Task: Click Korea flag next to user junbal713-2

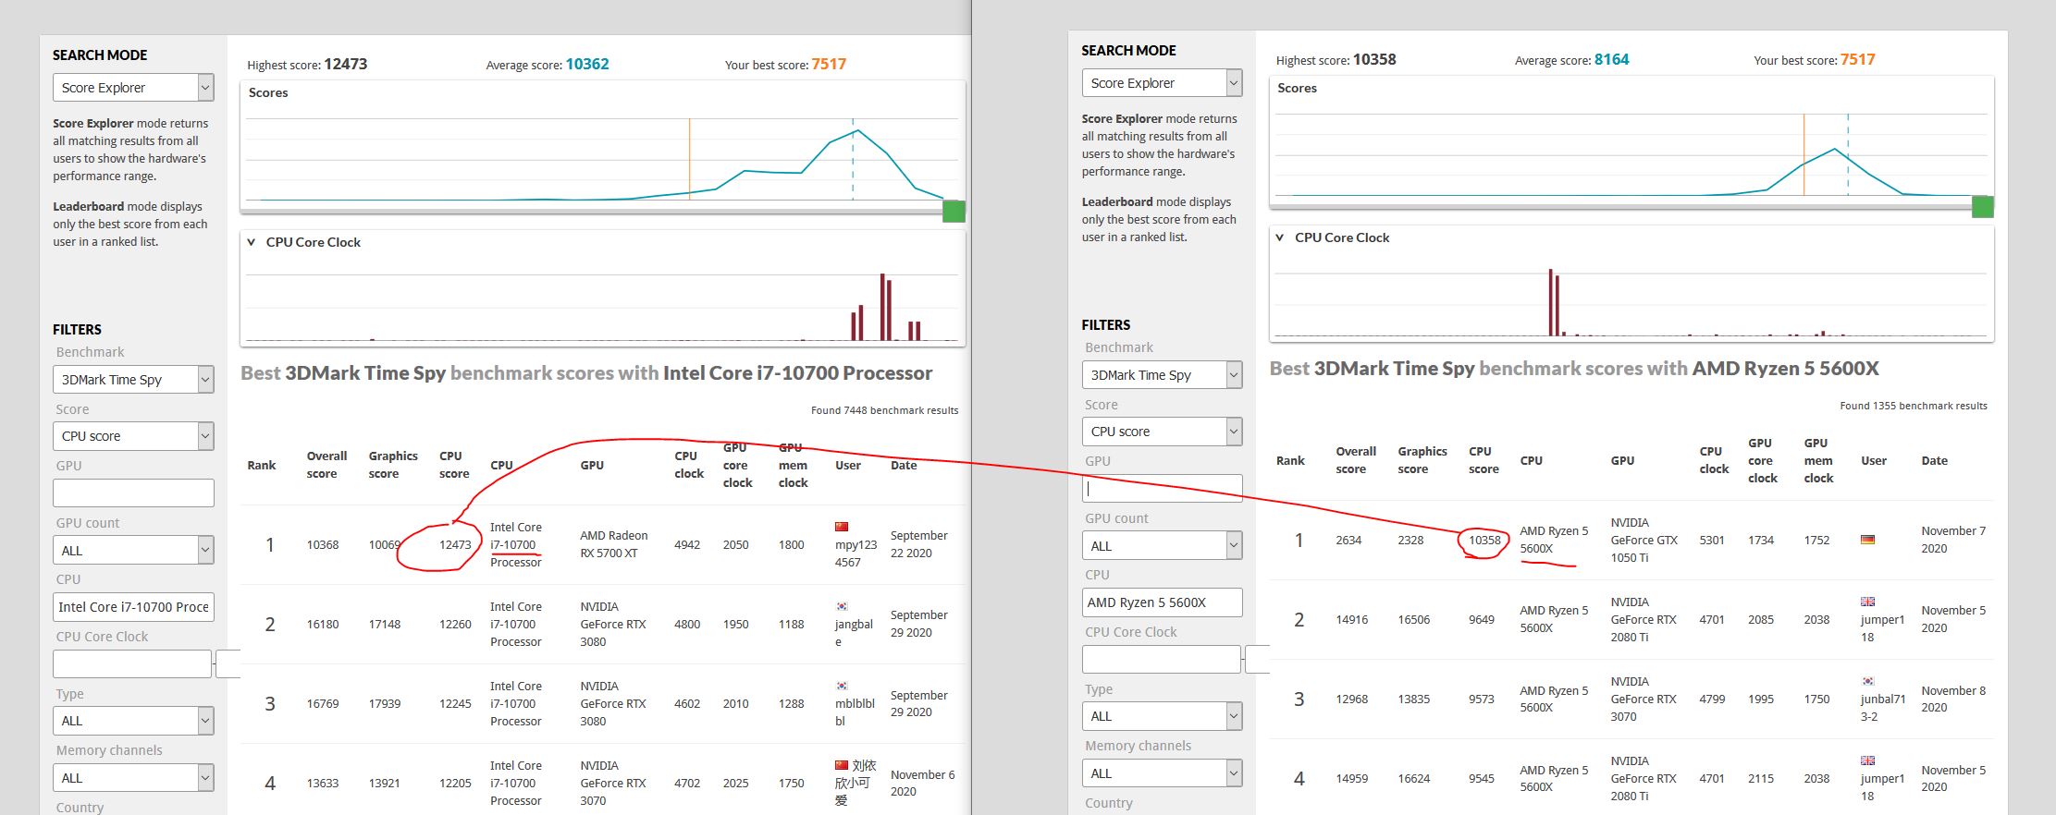Action: [1867, 681]
